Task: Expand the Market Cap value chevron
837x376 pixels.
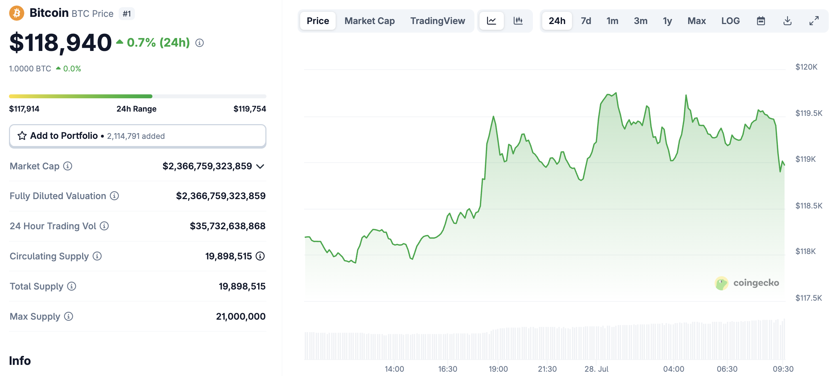Action: [x=261, y=166]
